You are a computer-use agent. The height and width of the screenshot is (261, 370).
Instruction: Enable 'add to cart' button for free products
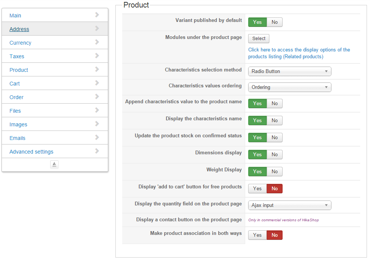pos(257,189)
